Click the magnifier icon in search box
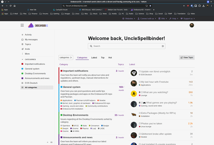This screenshot has height=145, width=214. (91, 46)
